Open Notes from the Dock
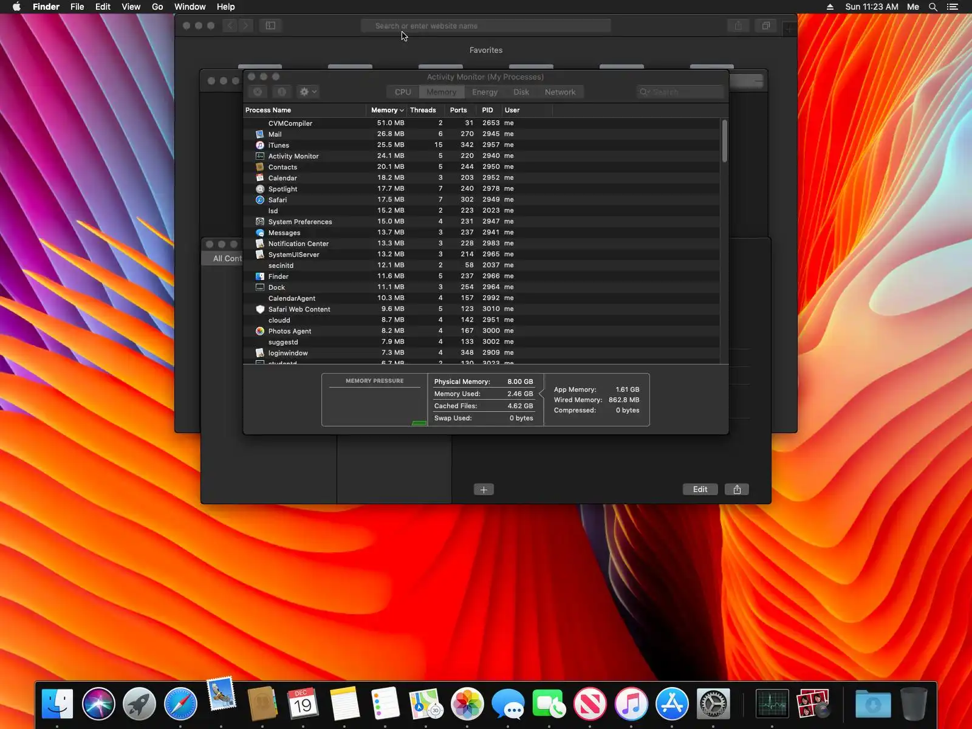 coord(344,704)
